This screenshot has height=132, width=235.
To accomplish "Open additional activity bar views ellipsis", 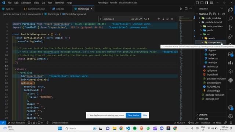I will point(231,89).
